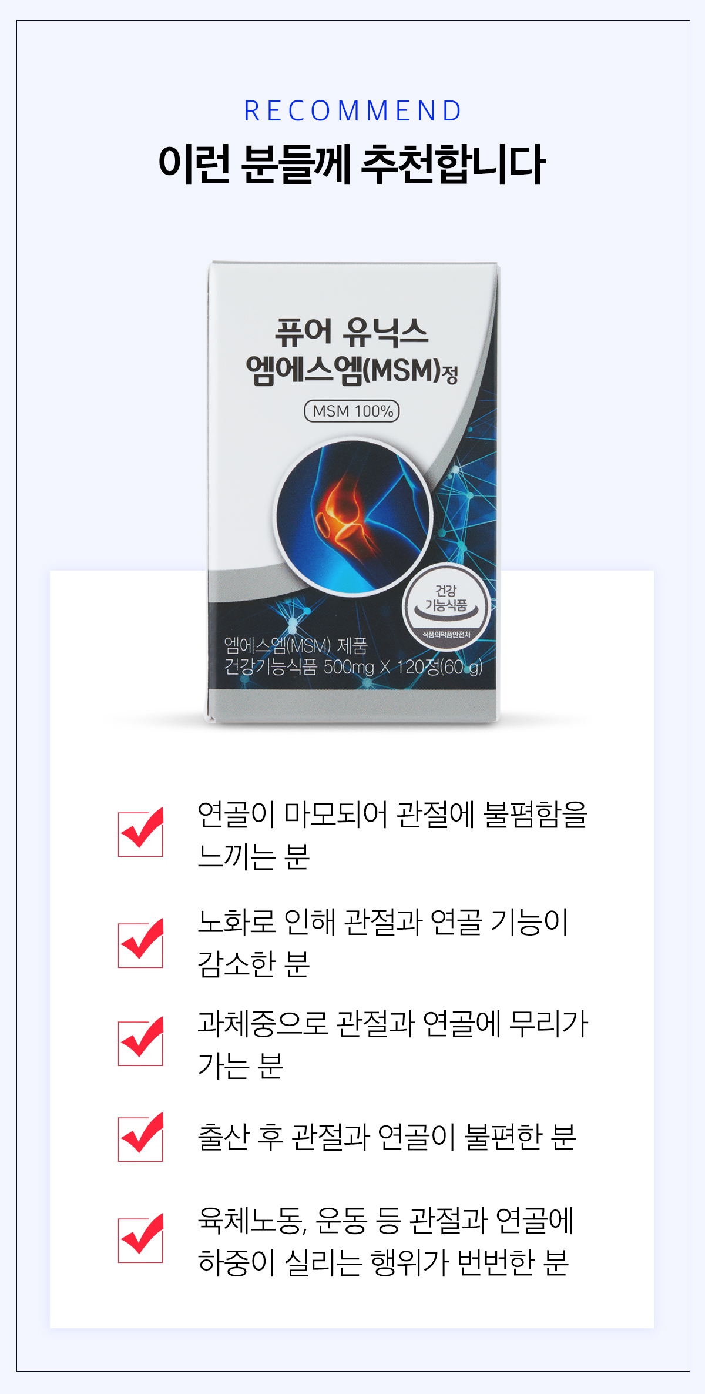705x1394 pixels.
Task: Click the blue network pattern on box
Action: pyautogui.click(x=470, y=500)
